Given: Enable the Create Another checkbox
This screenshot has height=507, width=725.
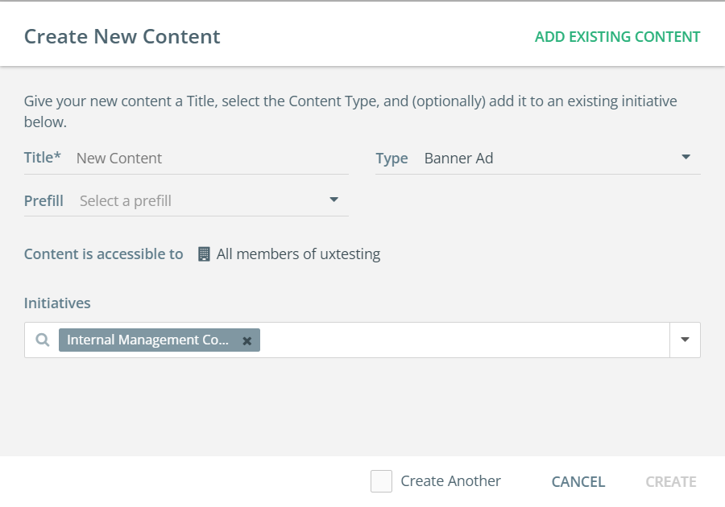Looking at the screenshot, I should pyautogui.click(x=381, y=481).
